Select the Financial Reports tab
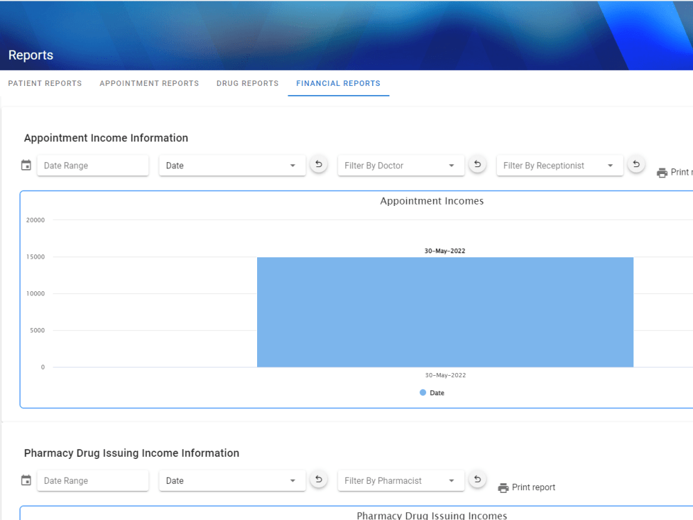693x520 pixels. 338,83
